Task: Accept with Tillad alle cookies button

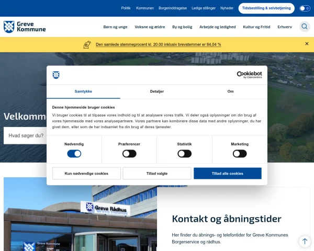Action: click(228, 173)
